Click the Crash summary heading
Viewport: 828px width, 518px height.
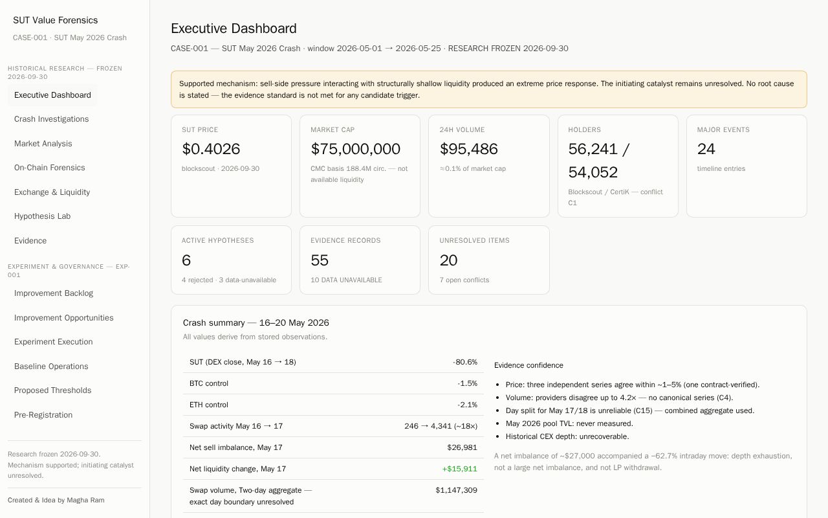pos(256,322)
